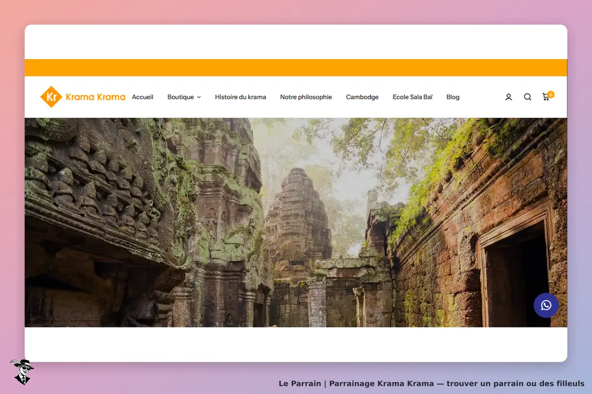The width and height of the screenshot is (592, 394).
Task: Click the cart item count badge
Action: point(551,95)
